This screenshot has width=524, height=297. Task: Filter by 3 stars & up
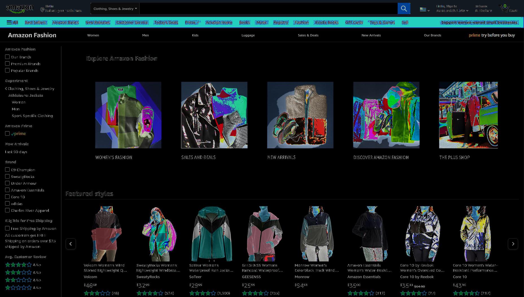point(23,272)
